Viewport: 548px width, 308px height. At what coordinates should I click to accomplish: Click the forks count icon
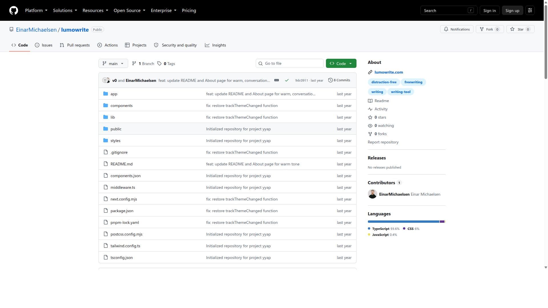[370, 134]
